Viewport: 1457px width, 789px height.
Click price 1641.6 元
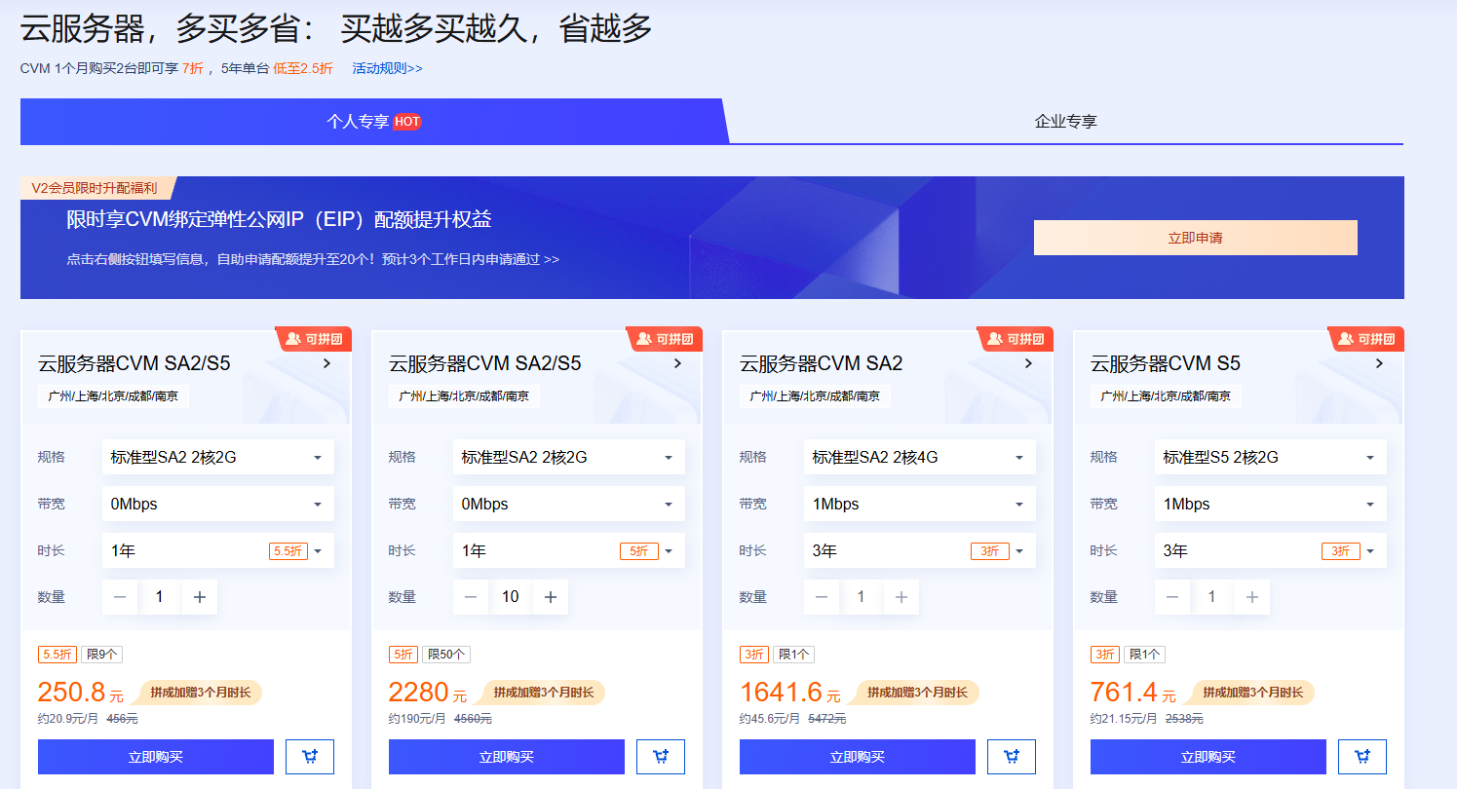790,693
